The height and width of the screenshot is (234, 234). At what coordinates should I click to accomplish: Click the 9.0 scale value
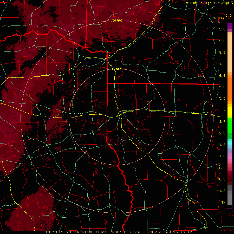tap(222, 41)
